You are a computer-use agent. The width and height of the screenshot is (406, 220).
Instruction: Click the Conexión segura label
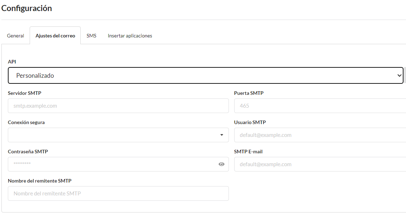(x=26, y=122)
